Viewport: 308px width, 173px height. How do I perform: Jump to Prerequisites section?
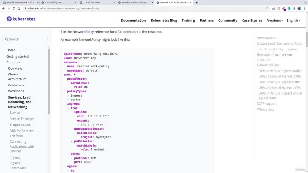pyautogui.click(x=267, y=38)
